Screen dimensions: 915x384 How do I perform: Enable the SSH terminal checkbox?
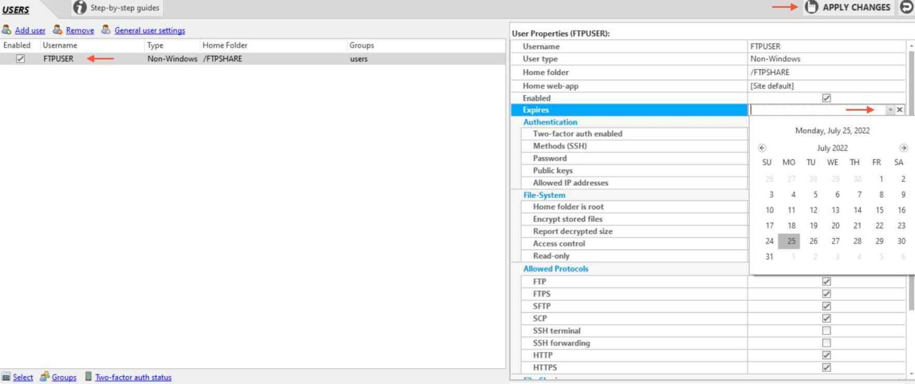pos(826,331)
